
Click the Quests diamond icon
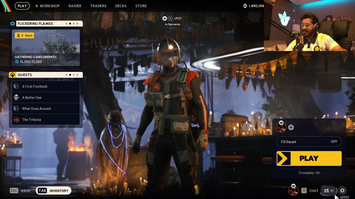[x=12, y=75]
